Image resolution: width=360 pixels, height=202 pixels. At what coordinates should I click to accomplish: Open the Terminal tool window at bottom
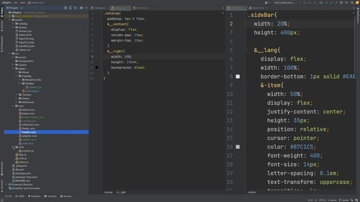[50, 196]
